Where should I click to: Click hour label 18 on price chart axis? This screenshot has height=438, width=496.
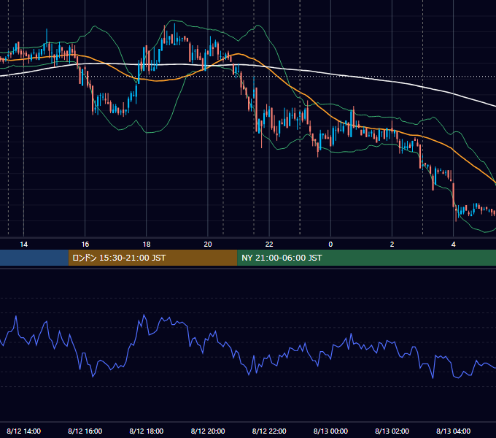pyautogui.click(x=147, y=245)
